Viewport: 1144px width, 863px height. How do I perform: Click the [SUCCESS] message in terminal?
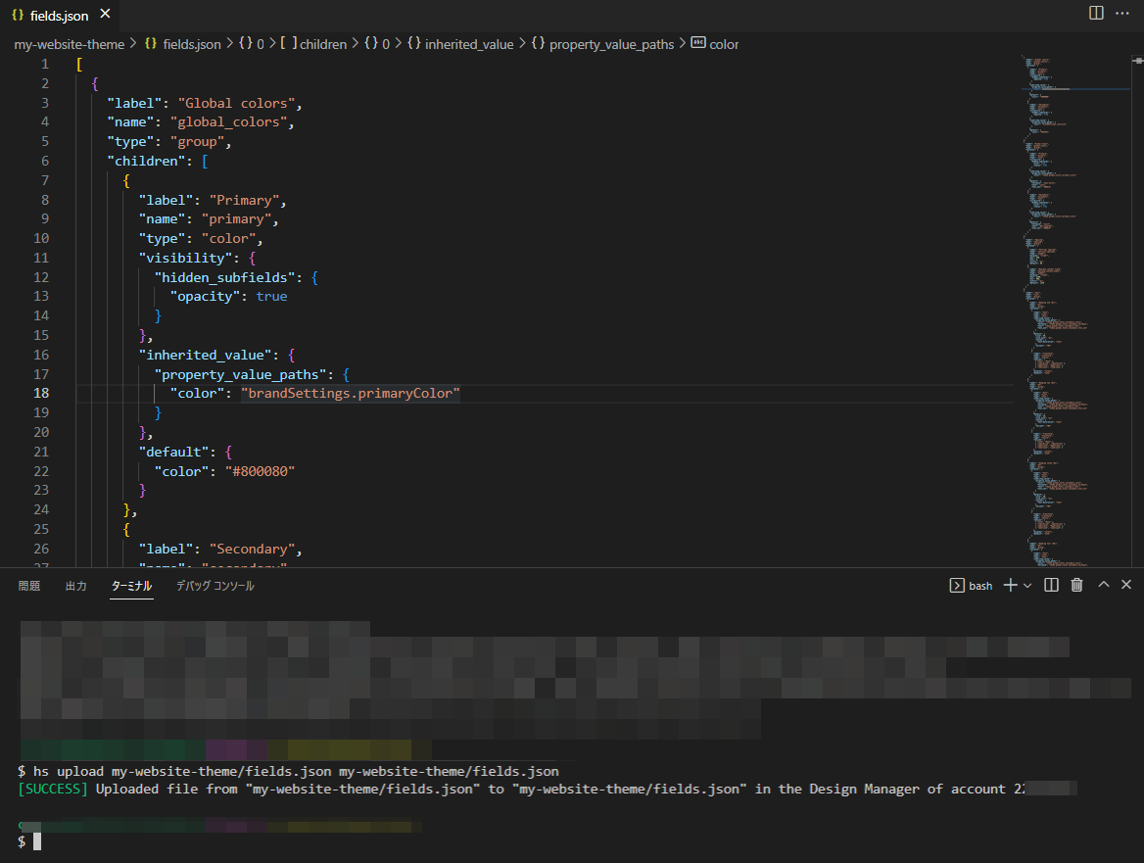click(53, 790)
